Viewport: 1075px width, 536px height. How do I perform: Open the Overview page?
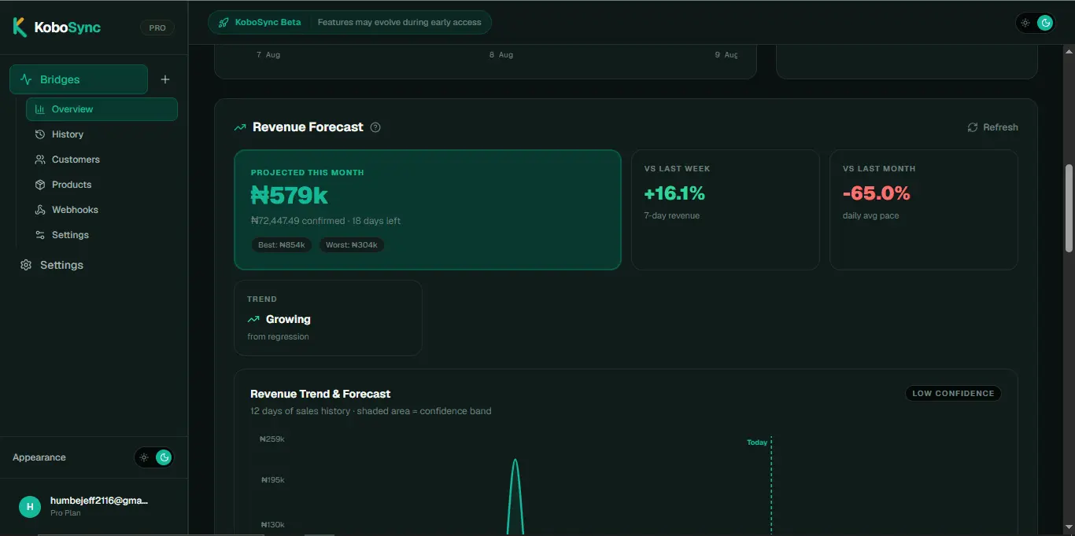point(102,109)
